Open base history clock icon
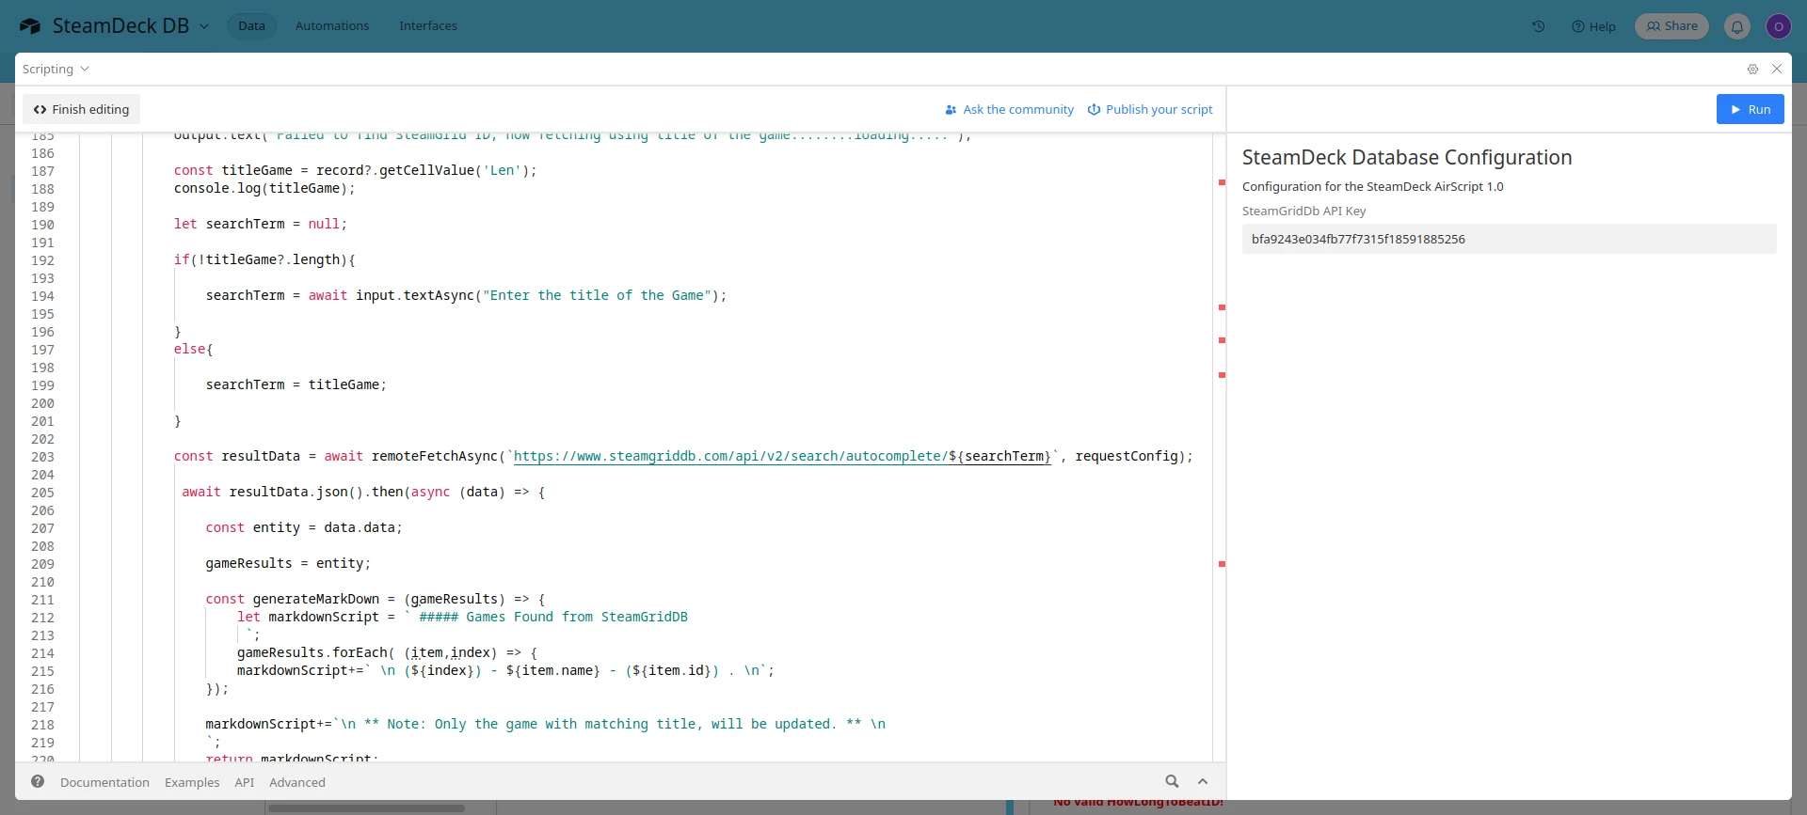1807x815 pixels. pos(1539,26)
